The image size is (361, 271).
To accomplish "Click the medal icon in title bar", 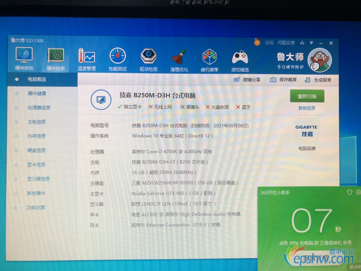I will [257, 42].
